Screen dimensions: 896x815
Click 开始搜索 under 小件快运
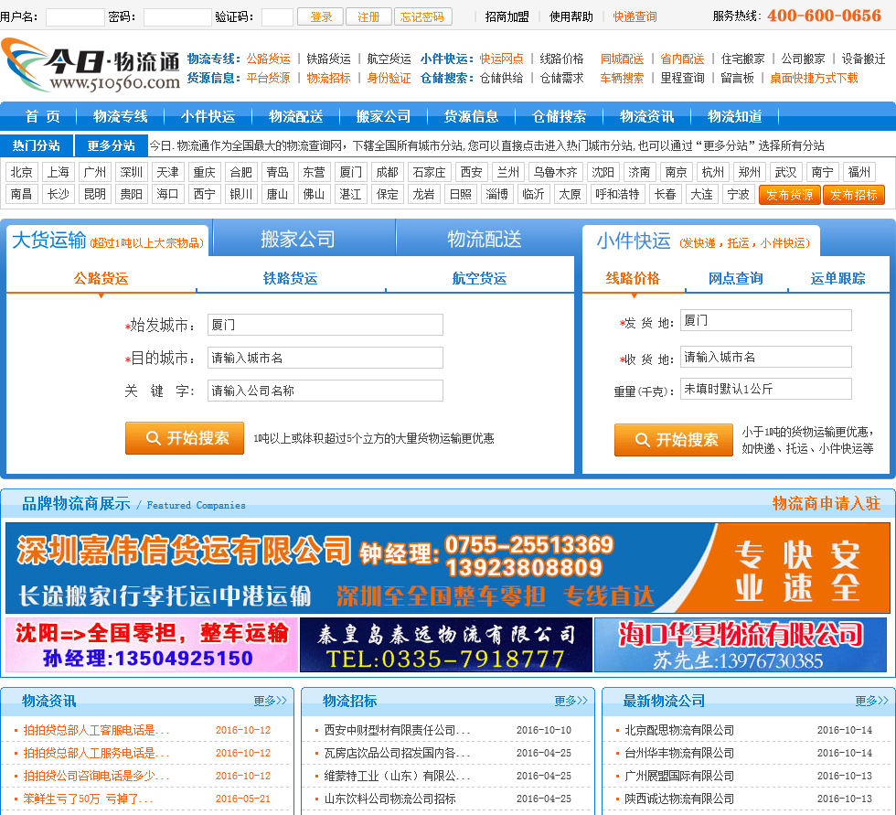674,439
